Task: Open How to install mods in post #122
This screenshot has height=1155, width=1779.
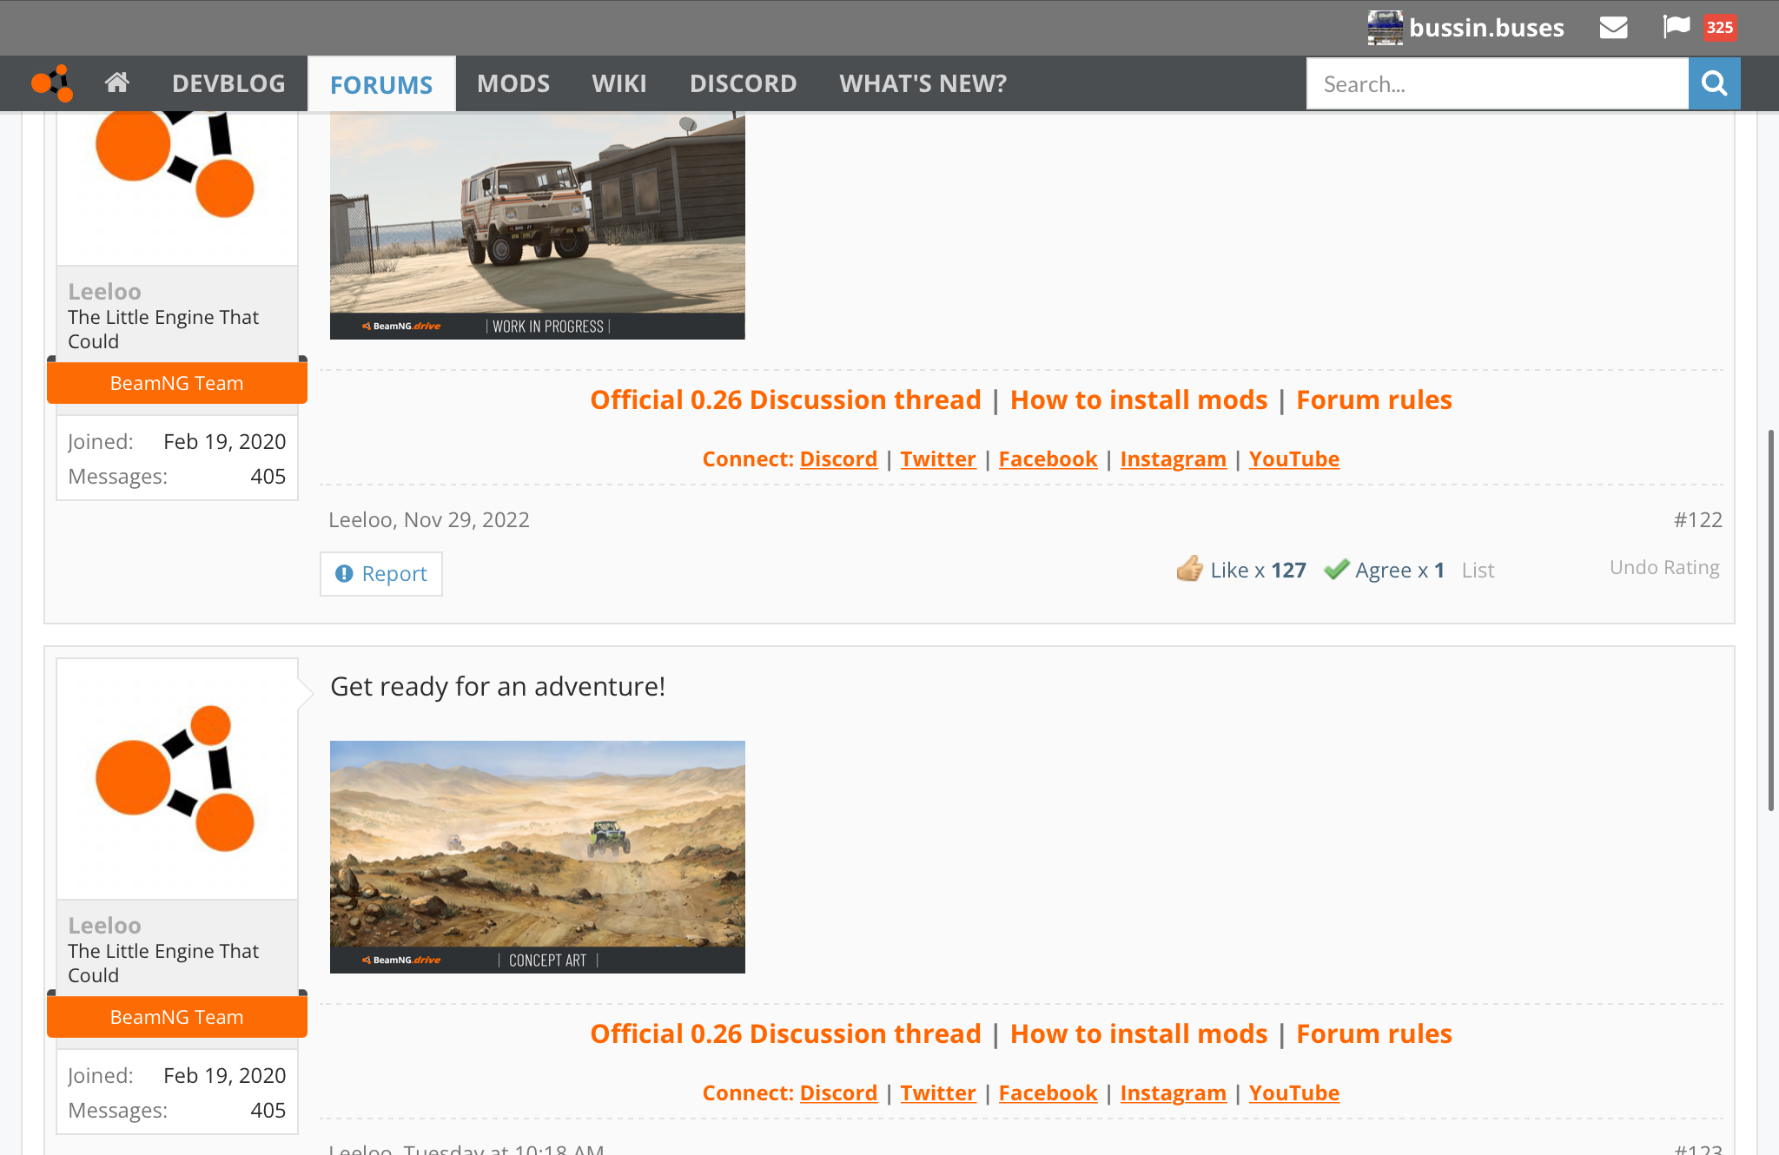Action: tap(1139, 399)
